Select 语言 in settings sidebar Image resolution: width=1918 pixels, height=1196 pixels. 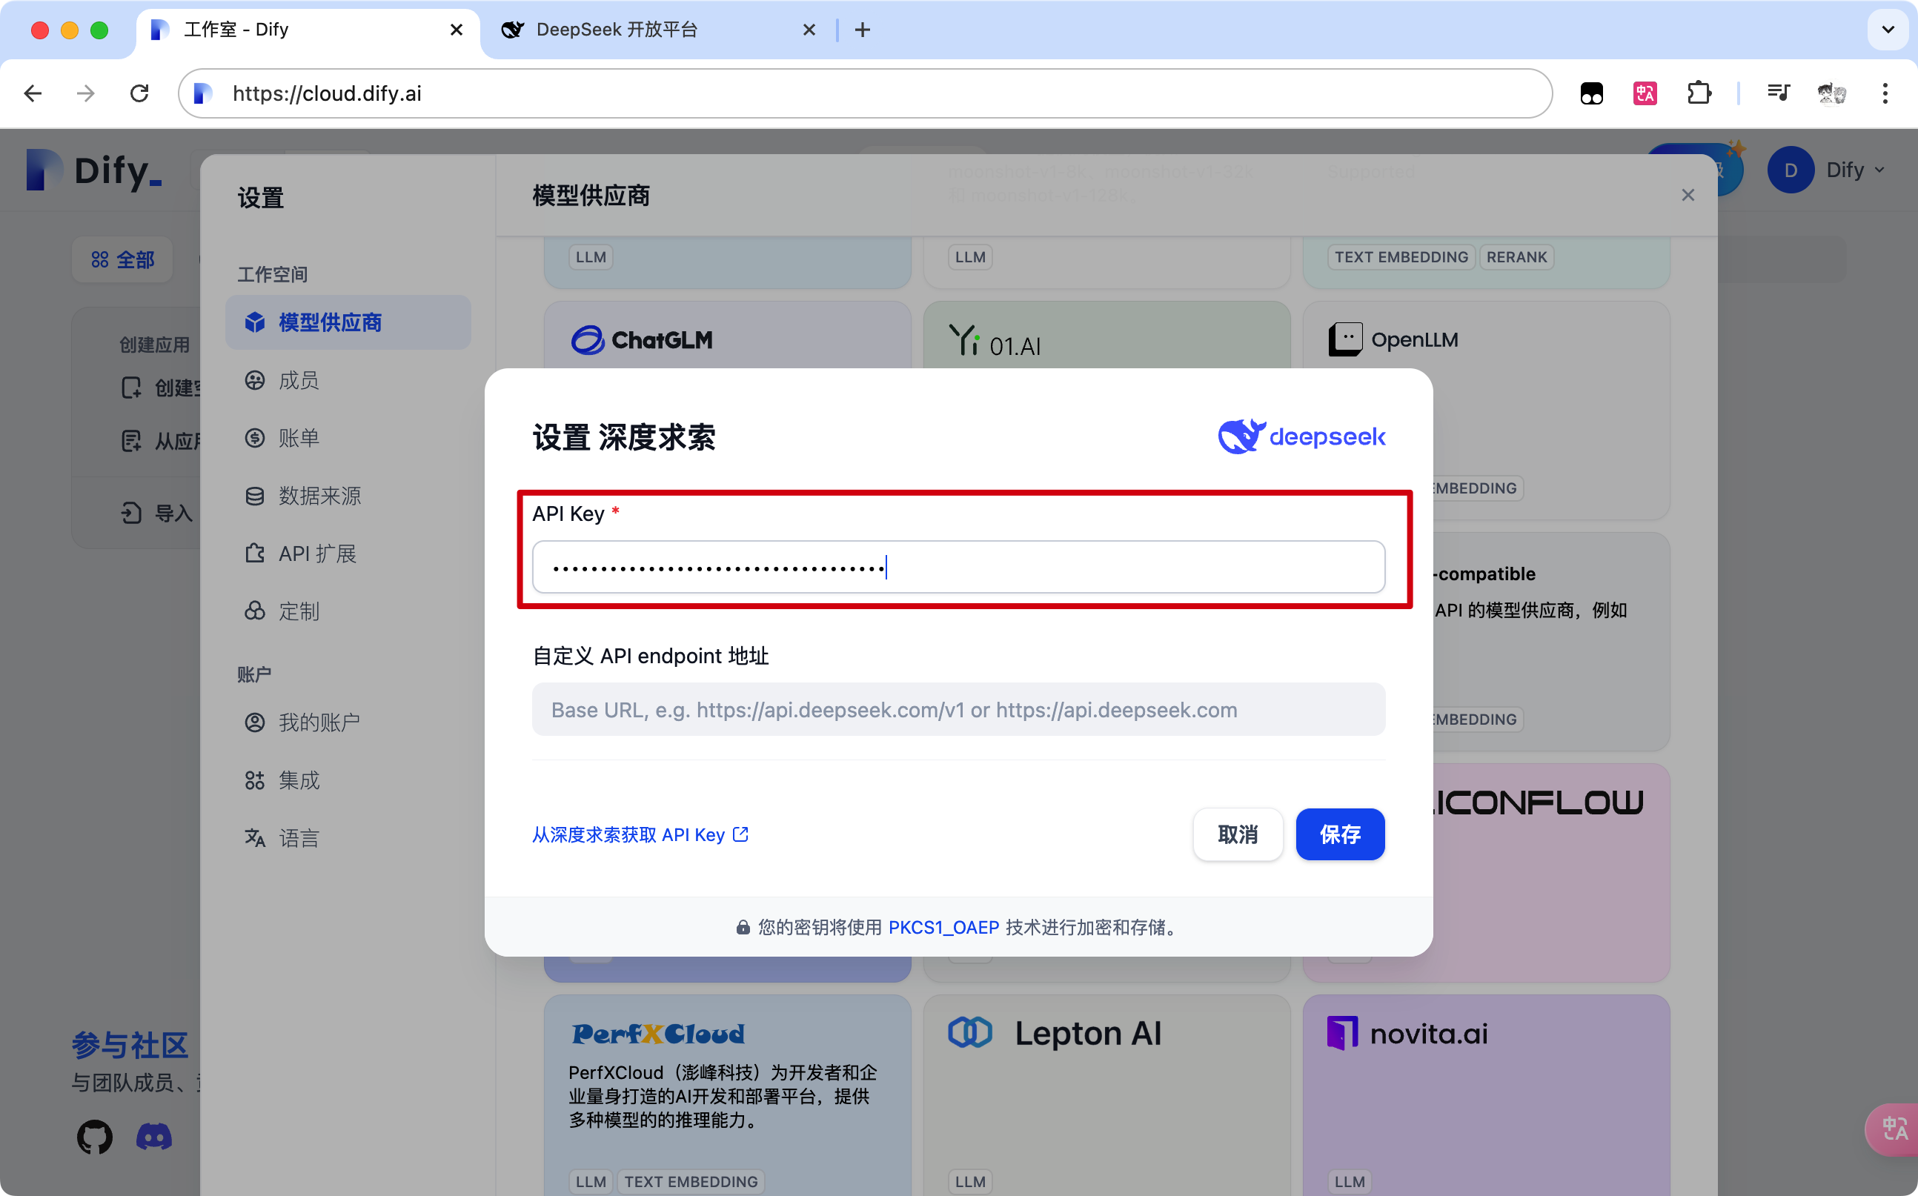click(348, 839)
